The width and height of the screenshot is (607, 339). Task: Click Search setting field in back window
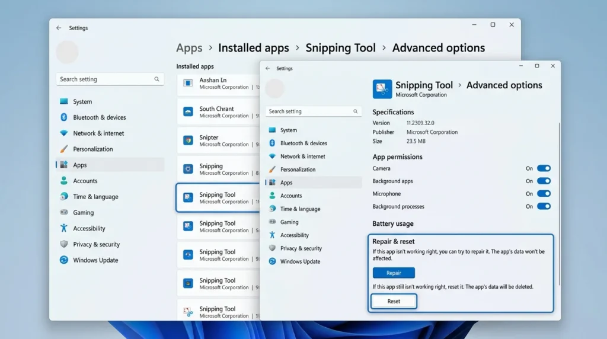click(x=110, y=79)
